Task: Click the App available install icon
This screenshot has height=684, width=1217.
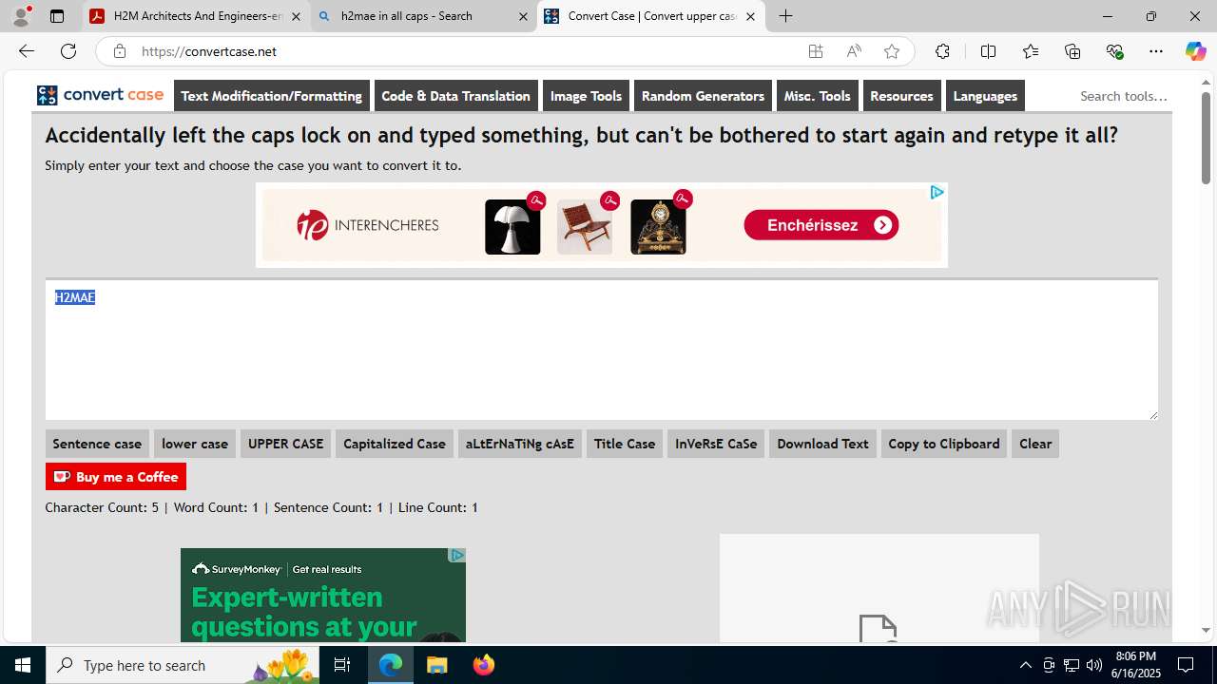Action: tap(816, 51)
